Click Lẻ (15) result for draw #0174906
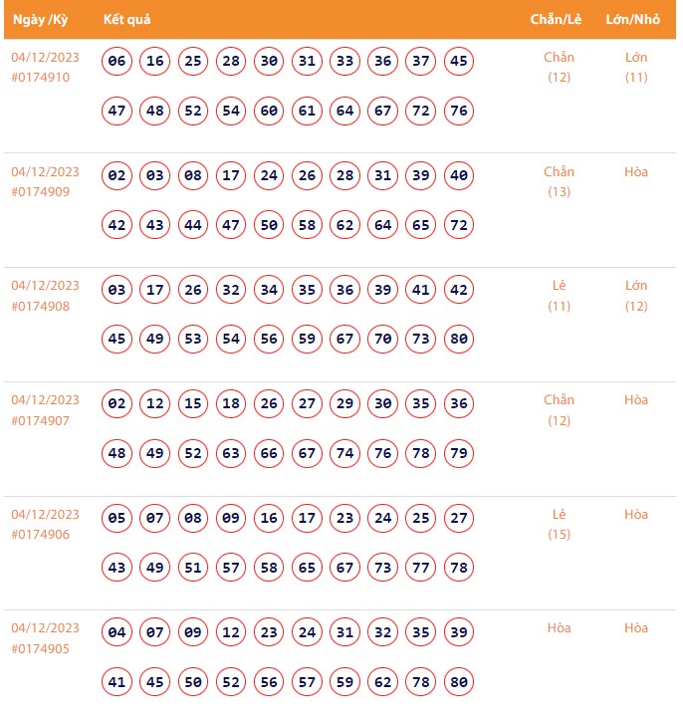Viewport: 683px width, 715px height. coord(559,524)
